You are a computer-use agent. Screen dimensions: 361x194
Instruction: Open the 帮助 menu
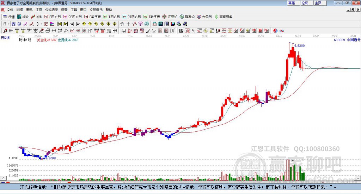click(x=109, y=10)
